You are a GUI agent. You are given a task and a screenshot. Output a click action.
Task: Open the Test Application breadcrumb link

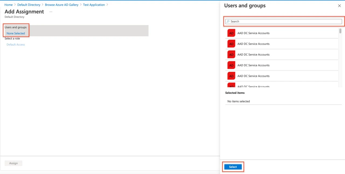(94, 5)
